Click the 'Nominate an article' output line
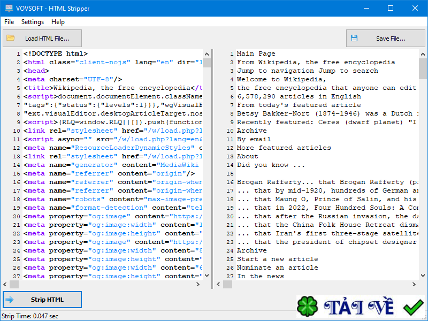This screenshot has height=321, width=428. 277,268
